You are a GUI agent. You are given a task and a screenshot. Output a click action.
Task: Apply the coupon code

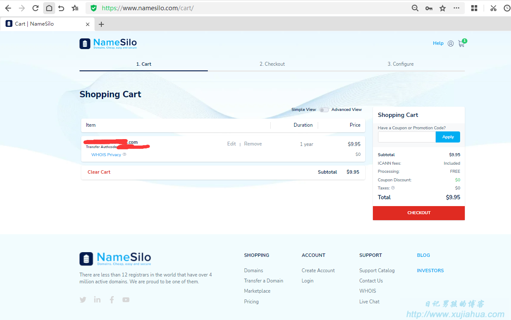coord(448,137)
